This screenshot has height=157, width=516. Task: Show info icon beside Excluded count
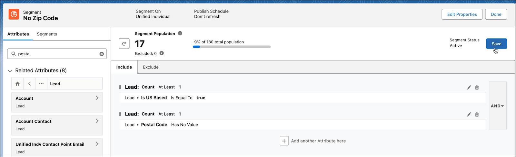tap(162, 53)
